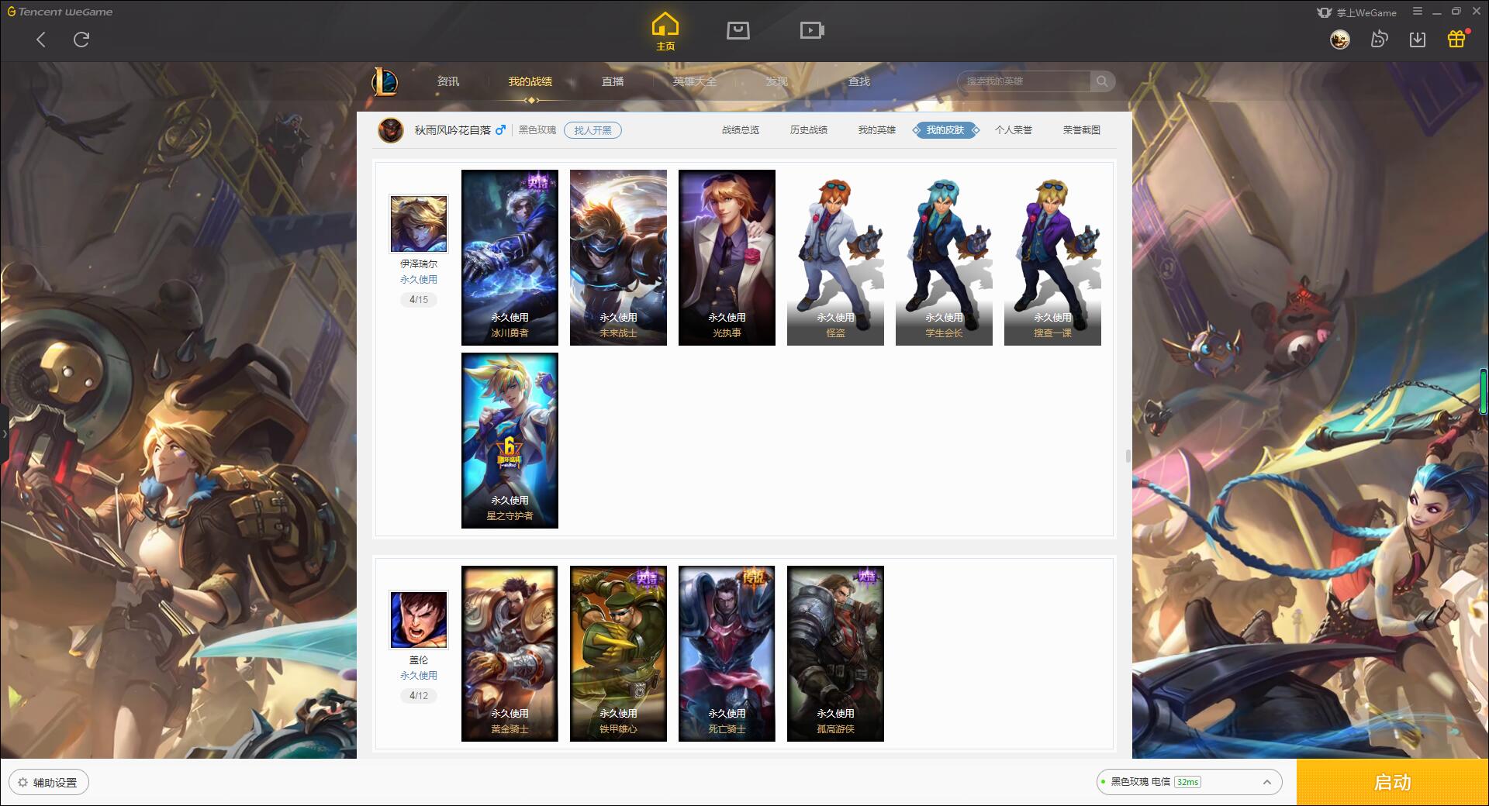The width and height of the screenshot is (1489, 806).
Task: Open 个人荣誉 sub-tab
Action: click(x=1014, y=130)
